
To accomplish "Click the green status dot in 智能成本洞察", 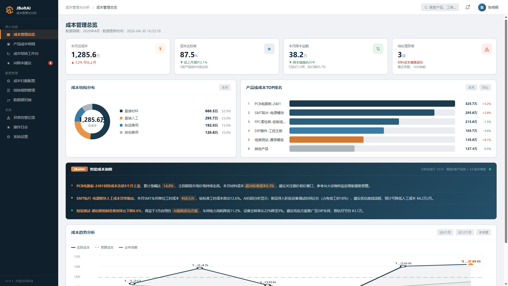I will (490, 169).
